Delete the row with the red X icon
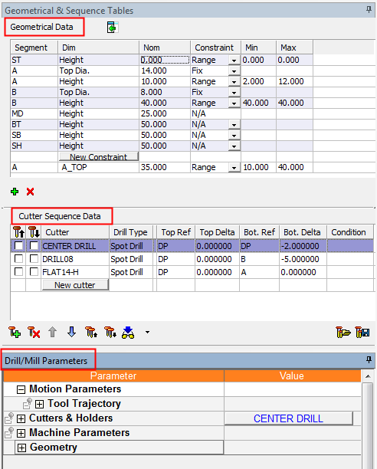The height and width of the screenshot is (469, 377). point(30,192)
